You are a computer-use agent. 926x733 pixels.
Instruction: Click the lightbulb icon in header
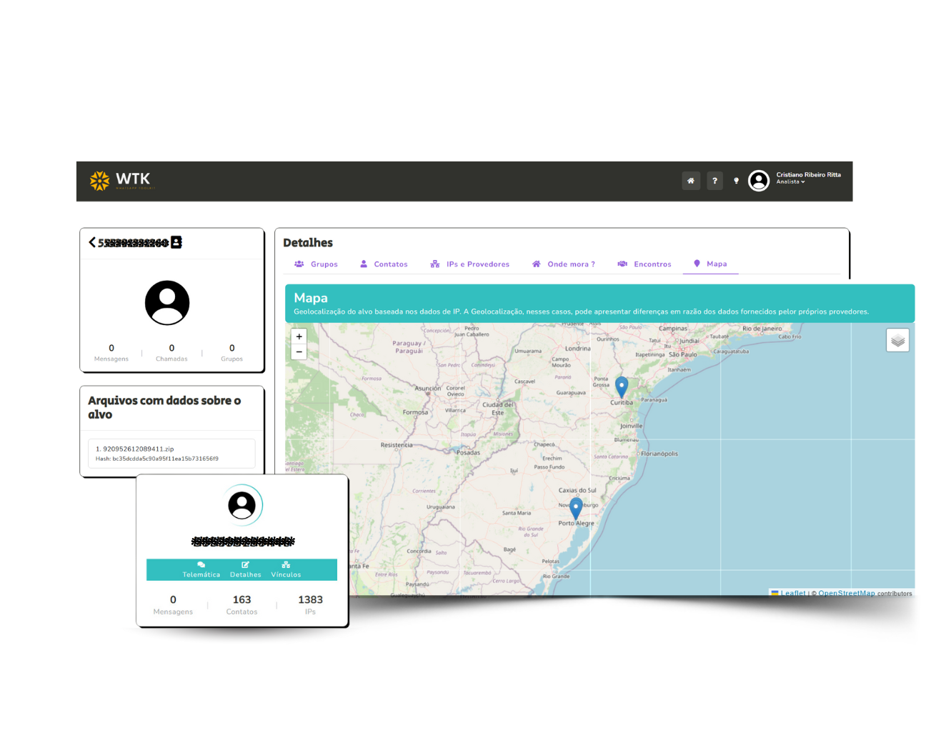(x=736, y=181)
